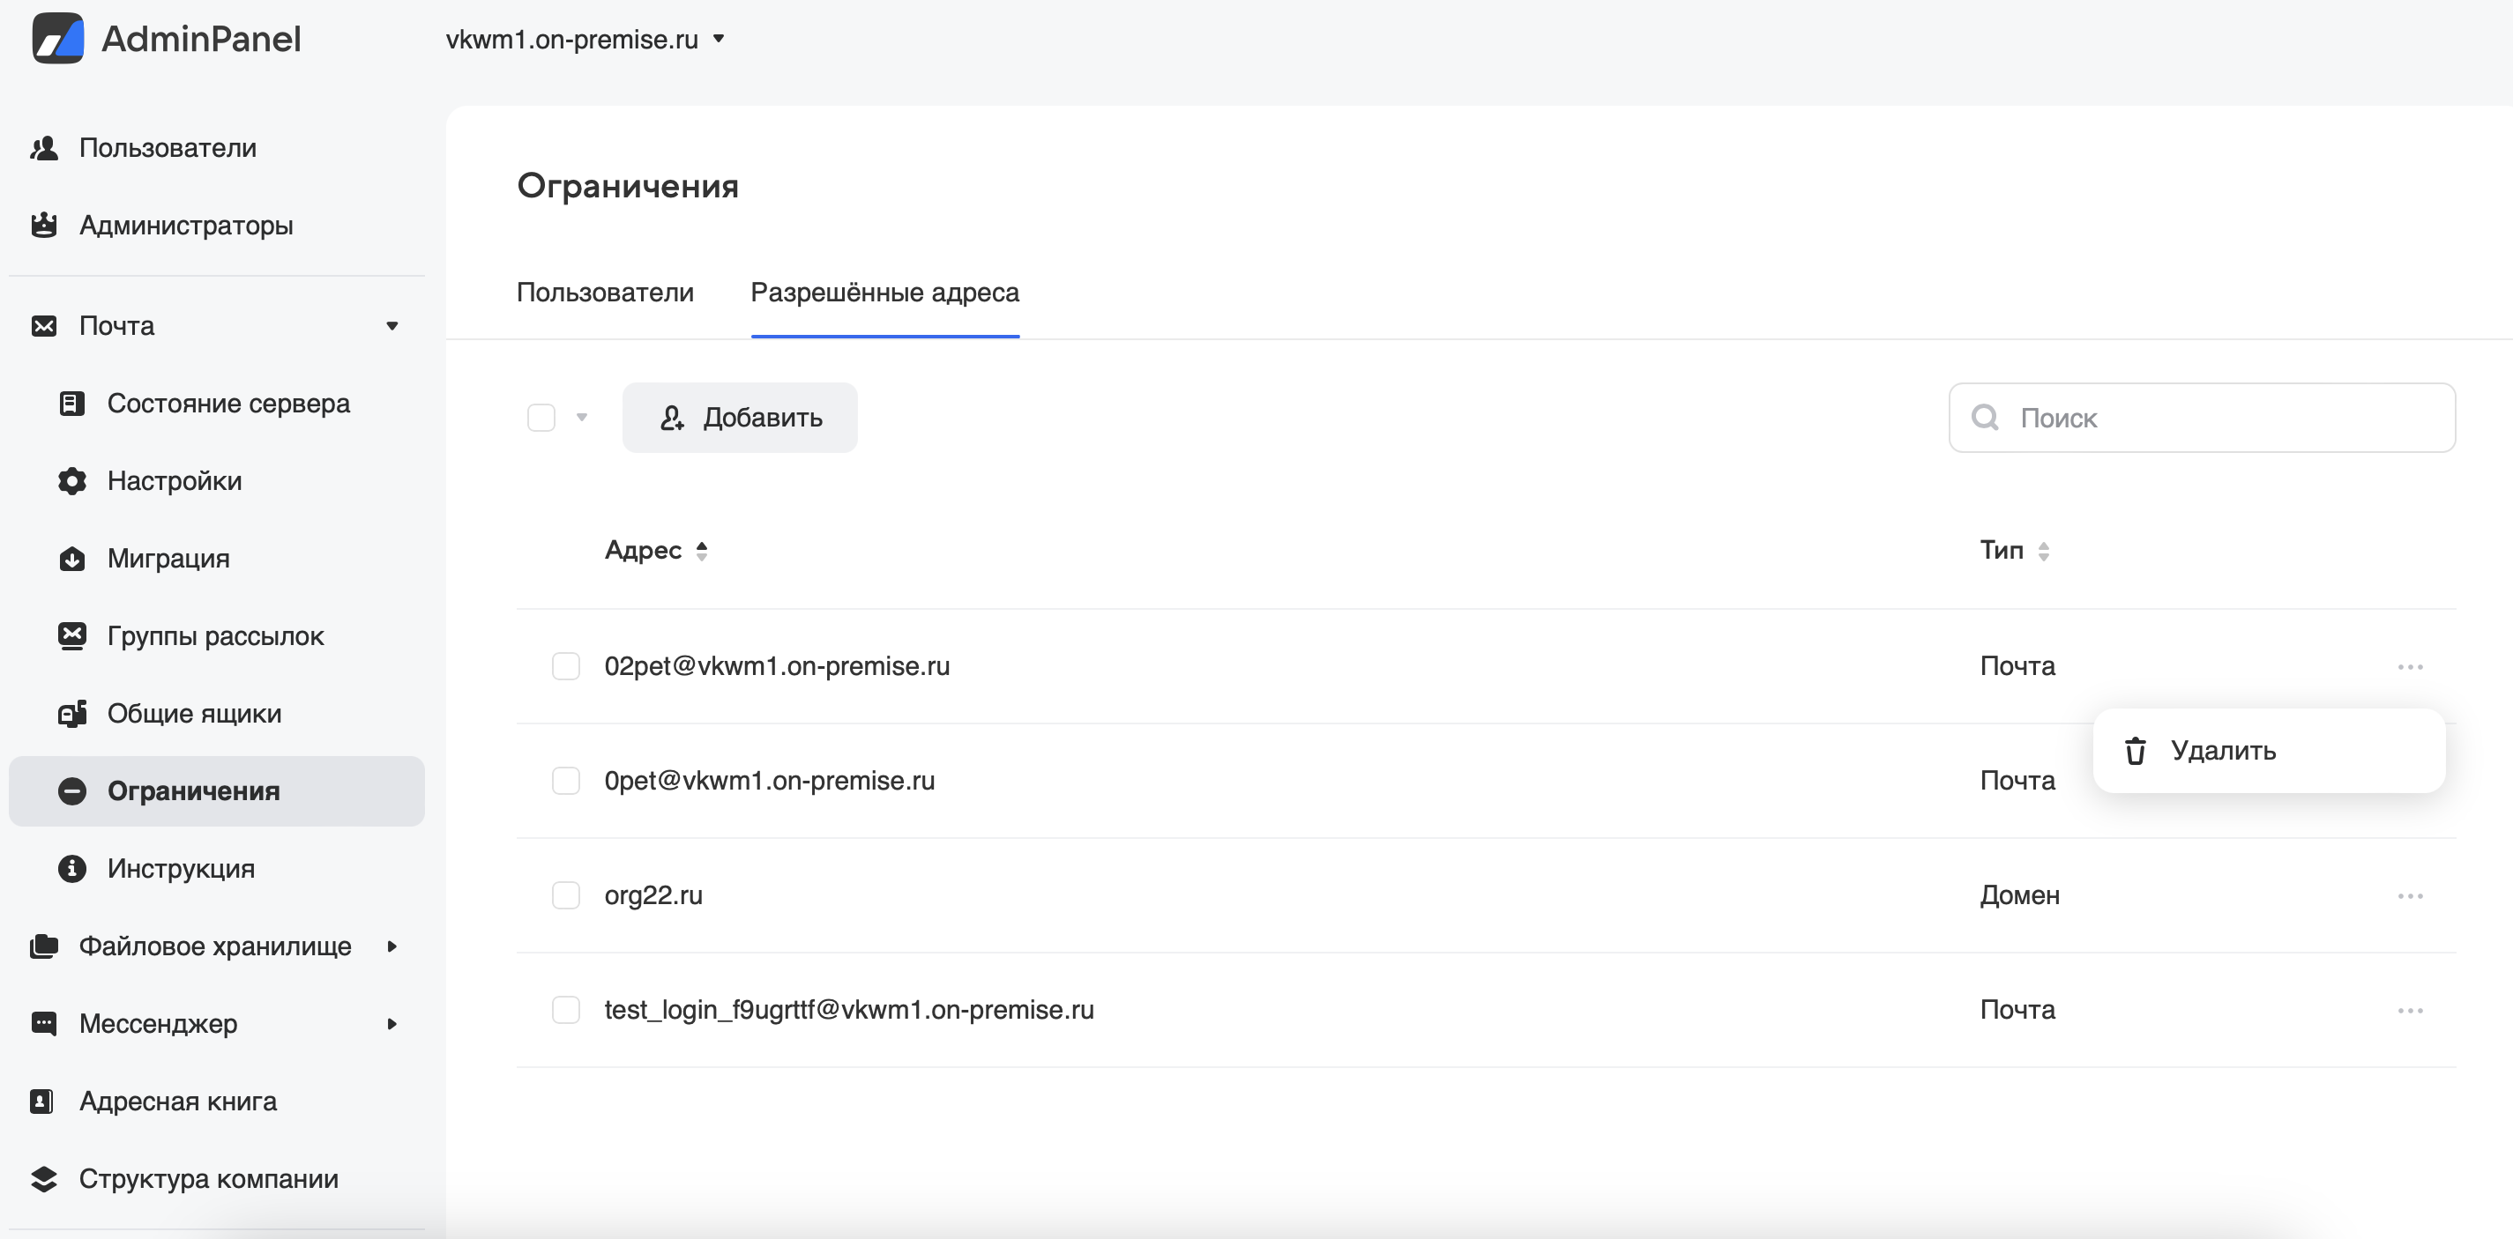
Task: Click the Миграция download icon
Action: pyautogui.click(x=71, y=559)
